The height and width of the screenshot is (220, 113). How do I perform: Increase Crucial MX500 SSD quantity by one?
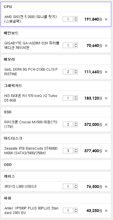76,123
